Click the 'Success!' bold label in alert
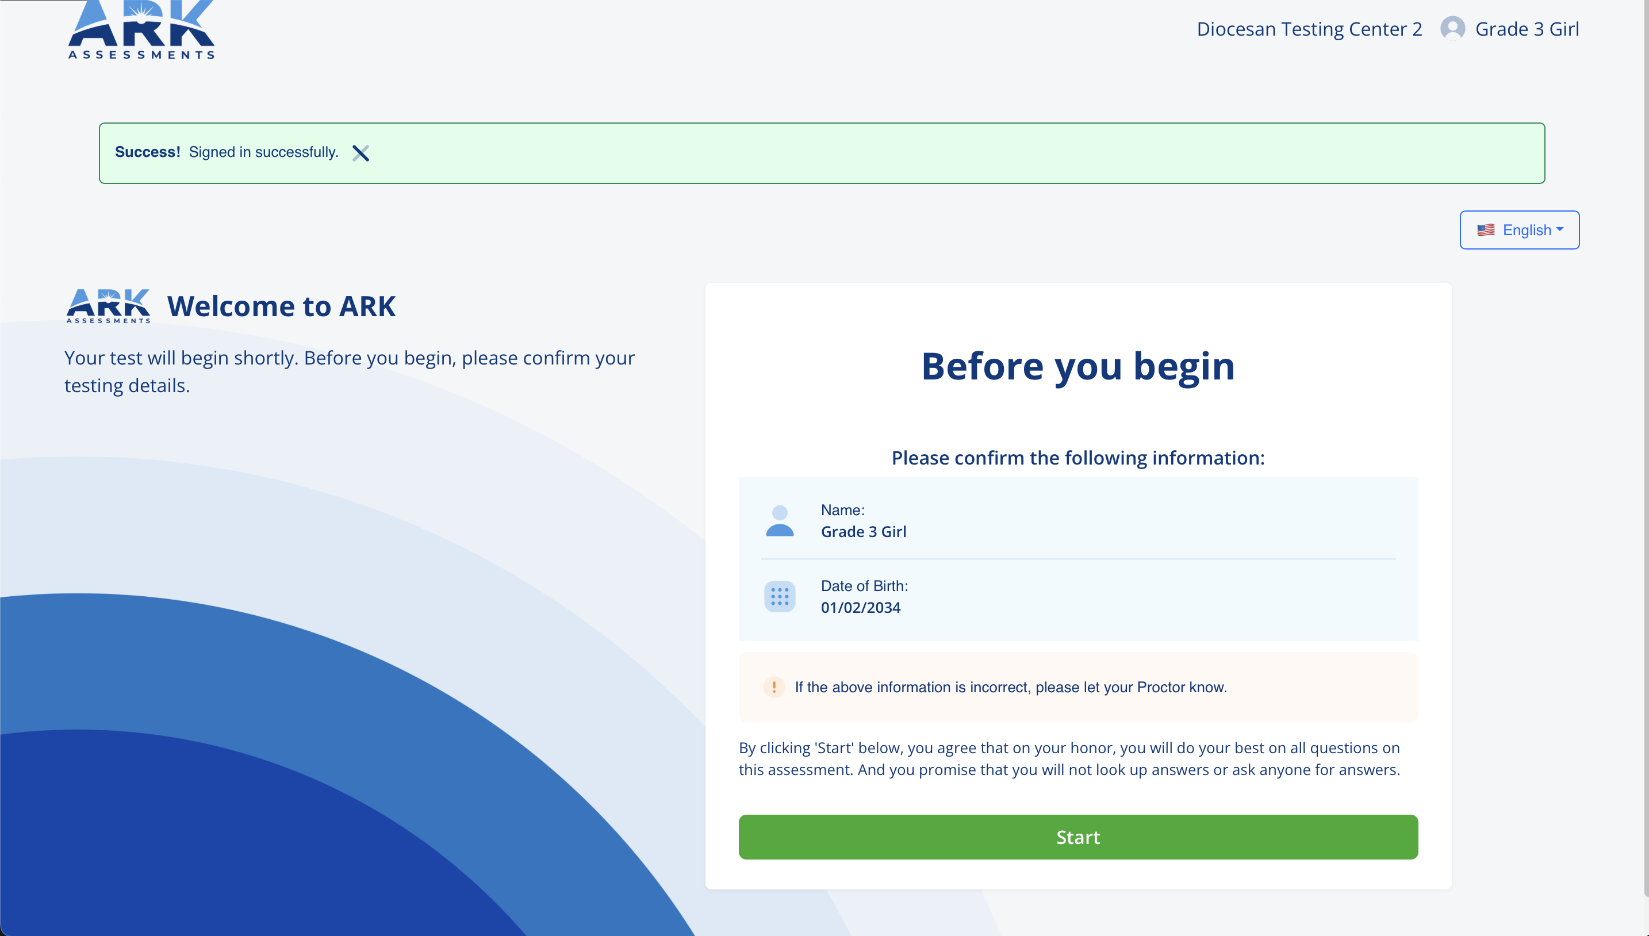The height and width of the screenshot is (936, 1649). coord(147,152)
